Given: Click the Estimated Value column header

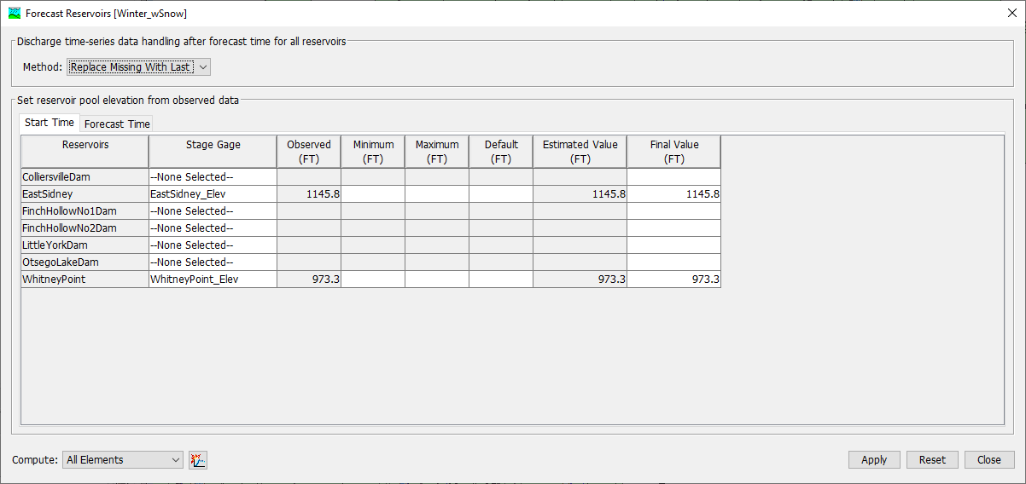Looking at the screenshot, I should 580,152.
